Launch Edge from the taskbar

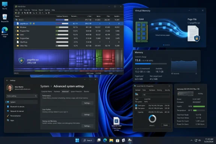(x=105, y=140)
